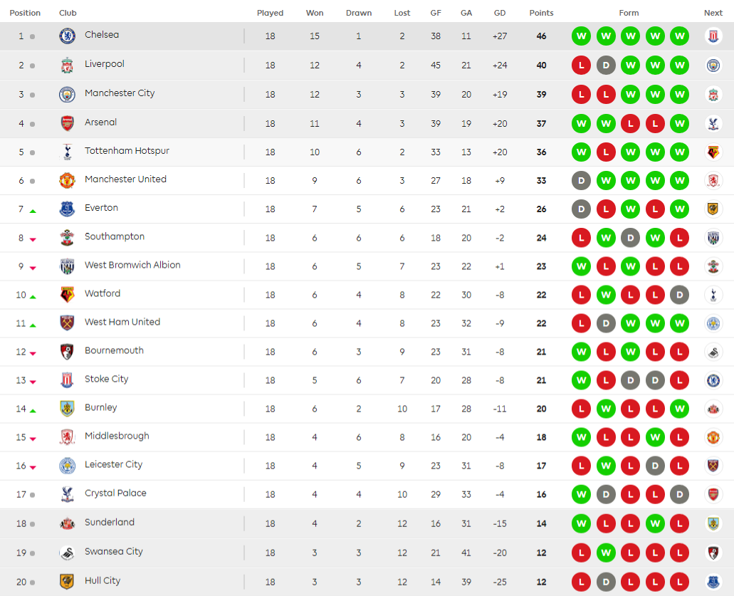Click Hull City's next opponent crest

[x=713, y=582]
